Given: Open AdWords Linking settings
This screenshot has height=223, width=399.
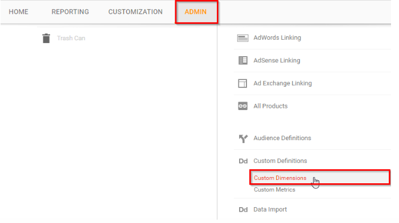Looking at the screenshot, I should pyautogui.click(x=277, y=38).
